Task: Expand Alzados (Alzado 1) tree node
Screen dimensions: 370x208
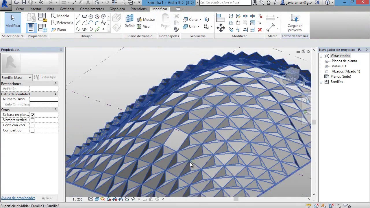Action: 327,72
